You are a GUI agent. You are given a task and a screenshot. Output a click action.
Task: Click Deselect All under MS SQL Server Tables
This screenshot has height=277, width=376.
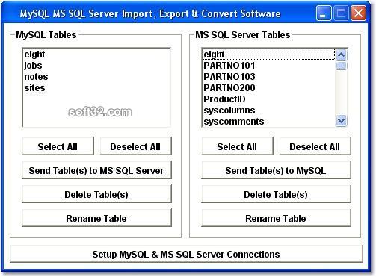315,146
